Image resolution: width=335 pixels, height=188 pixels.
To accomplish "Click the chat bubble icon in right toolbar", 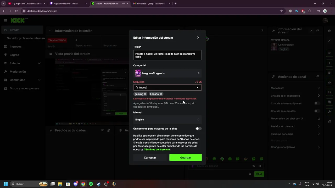I will (329, 82).
